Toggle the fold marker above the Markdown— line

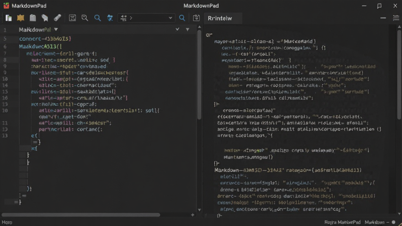coord(217,164)
